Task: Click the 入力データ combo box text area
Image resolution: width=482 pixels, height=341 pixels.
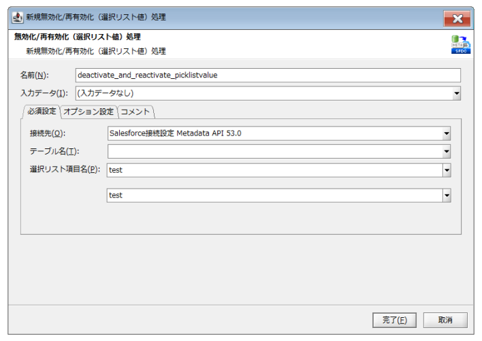Action: click(262, 93)
